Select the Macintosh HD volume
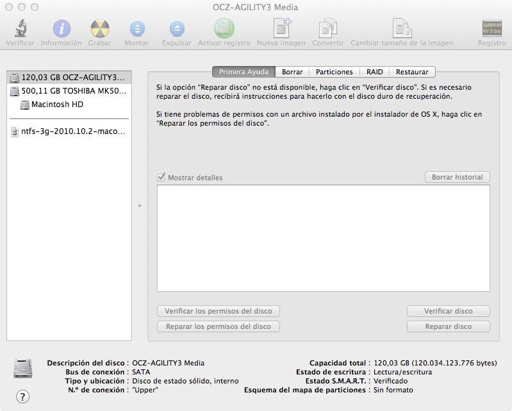 click(x=57, y=105)
